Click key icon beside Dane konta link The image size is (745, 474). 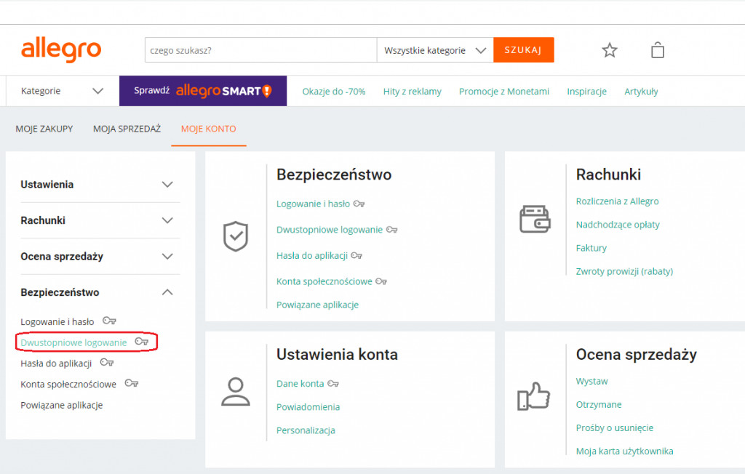pyautogui.click(x=333, y=384)
